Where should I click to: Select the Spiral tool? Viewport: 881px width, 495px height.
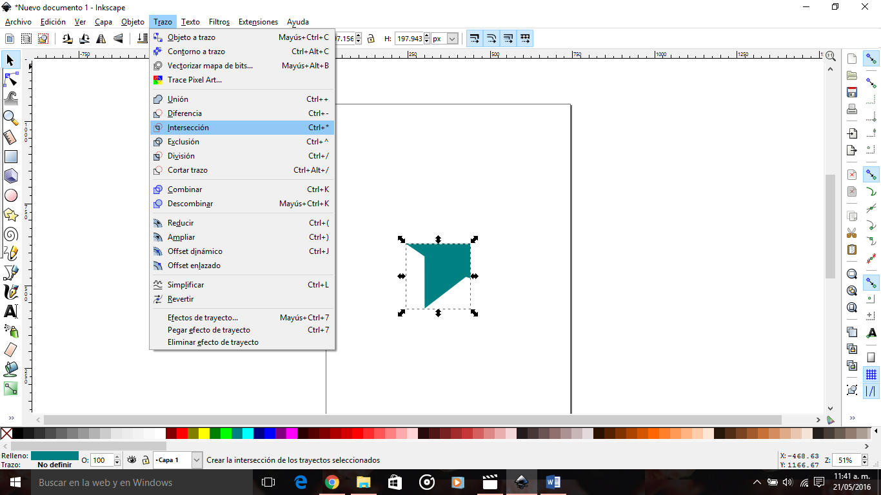point(10,233)
